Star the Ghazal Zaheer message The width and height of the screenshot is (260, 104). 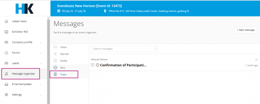coord(256,60)
